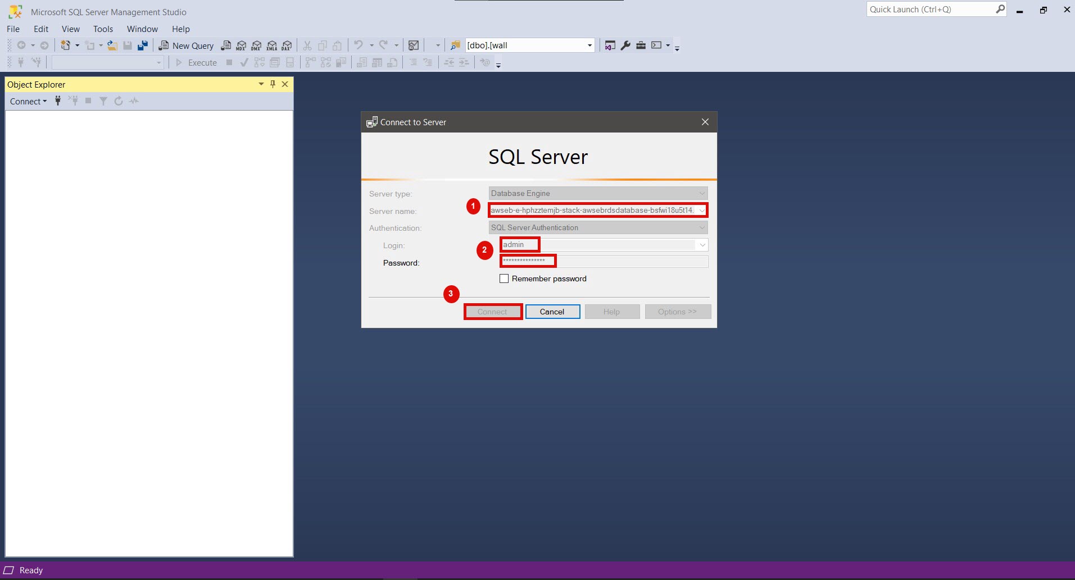
Task: Click the Connect button in the dialog
Action: tap(493, 312)
